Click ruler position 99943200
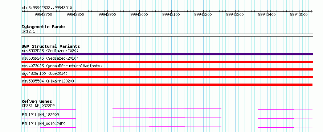The width and height of the screenshot is (323, 132). click(x=203, y=14)
